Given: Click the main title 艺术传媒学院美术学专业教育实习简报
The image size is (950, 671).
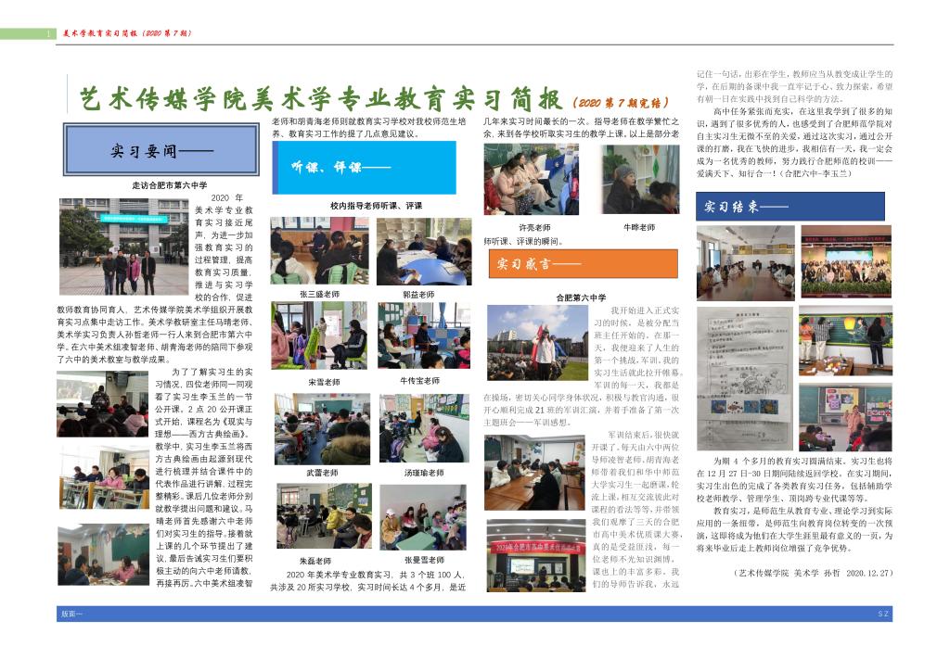Looking at the screenshot, I should [x=321, y=98].
